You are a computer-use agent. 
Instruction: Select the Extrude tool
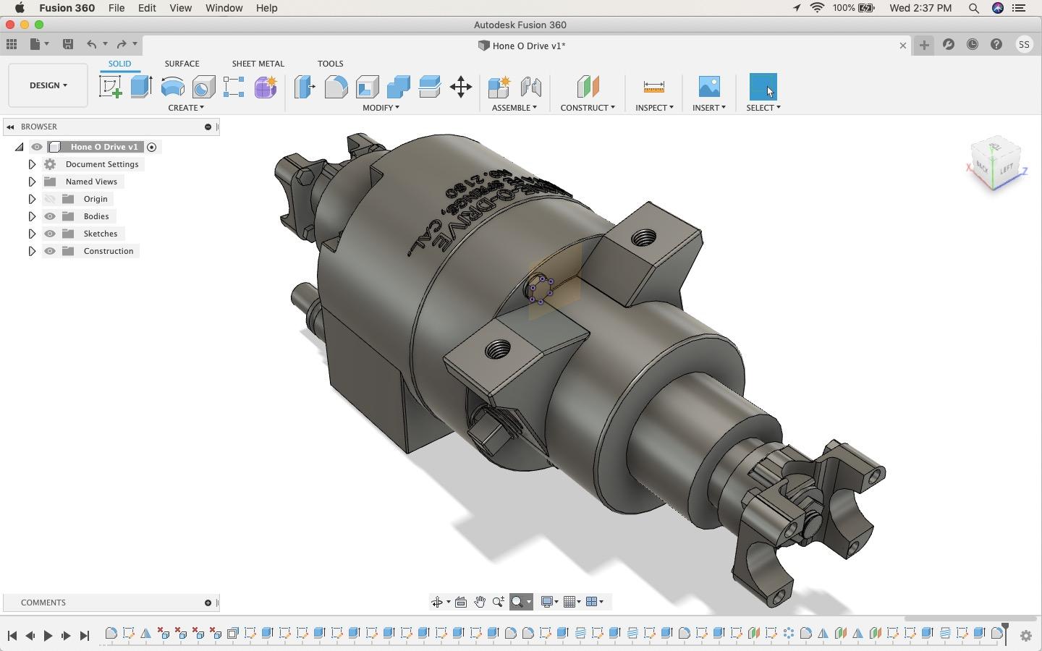pos(141,87)
